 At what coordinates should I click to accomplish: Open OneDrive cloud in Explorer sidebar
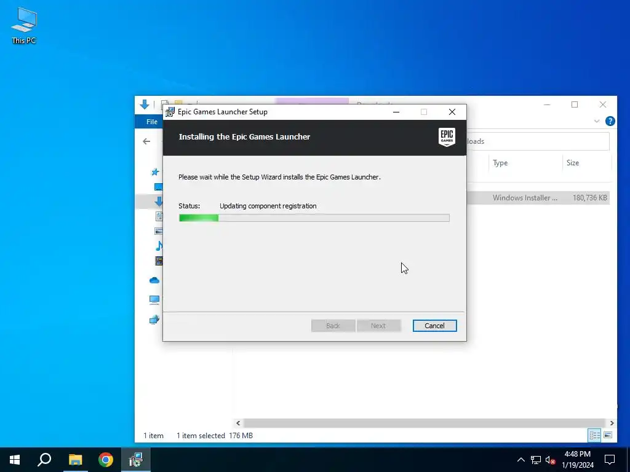pyautogui.click(x=154, y=280)
